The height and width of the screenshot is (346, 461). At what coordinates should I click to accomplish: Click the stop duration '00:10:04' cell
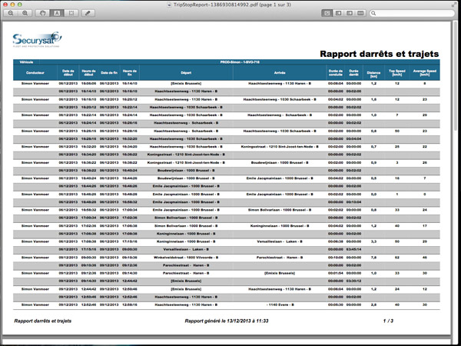[353, 202]
